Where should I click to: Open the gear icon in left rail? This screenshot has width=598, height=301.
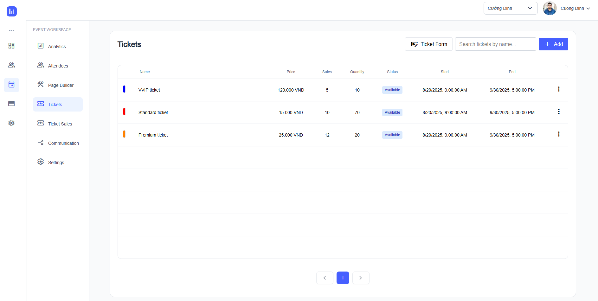click(x=11, y=123)
